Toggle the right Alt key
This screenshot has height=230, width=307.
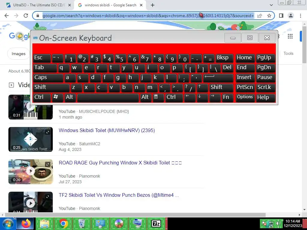(146, 97)
